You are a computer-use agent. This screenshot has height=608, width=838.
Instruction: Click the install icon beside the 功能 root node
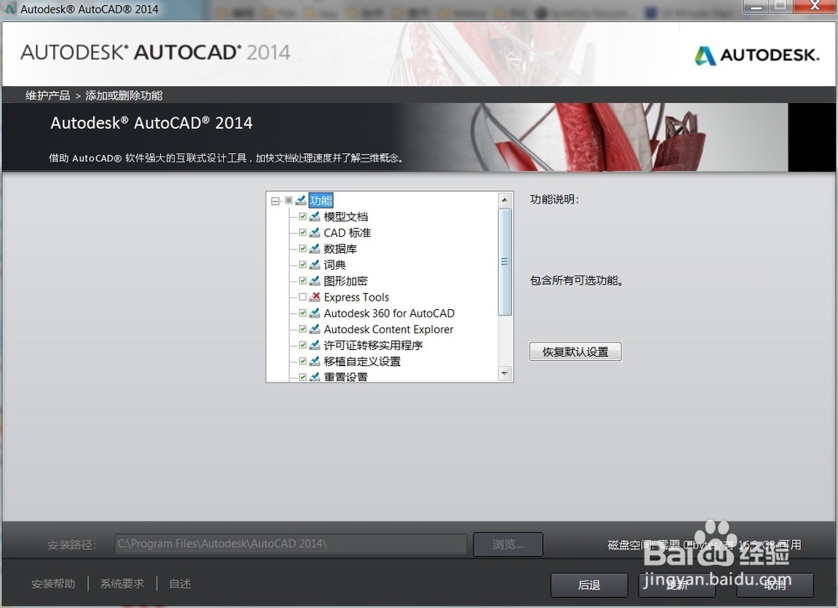coord(299,200)
